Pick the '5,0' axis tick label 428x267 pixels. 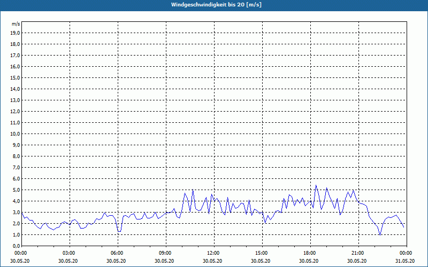17,190
